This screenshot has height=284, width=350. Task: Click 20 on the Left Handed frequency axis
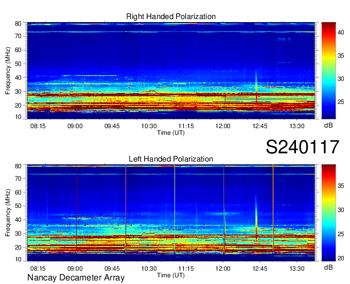click(x=19, y=247)
